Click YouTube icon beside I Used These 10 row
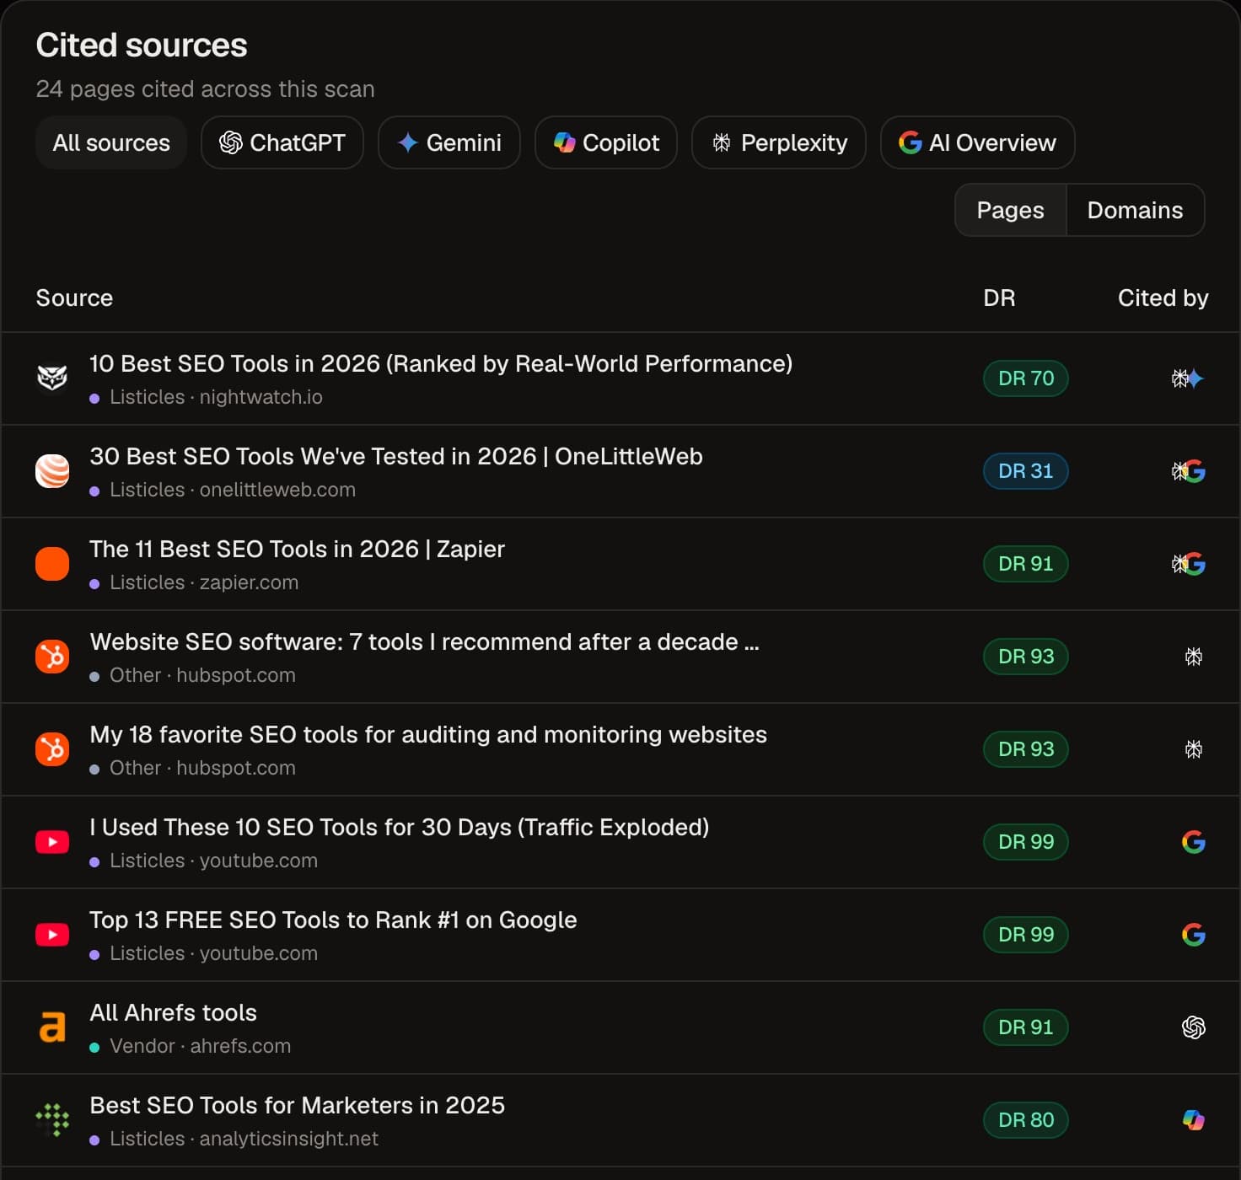The image size is (1241, 1180). (52, 842)
